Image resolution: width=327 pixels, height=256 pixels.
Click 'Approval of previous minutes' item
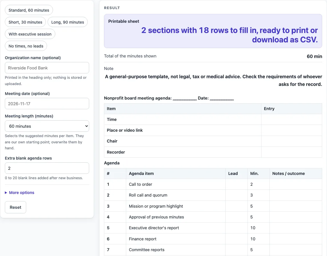click(156, 217)
